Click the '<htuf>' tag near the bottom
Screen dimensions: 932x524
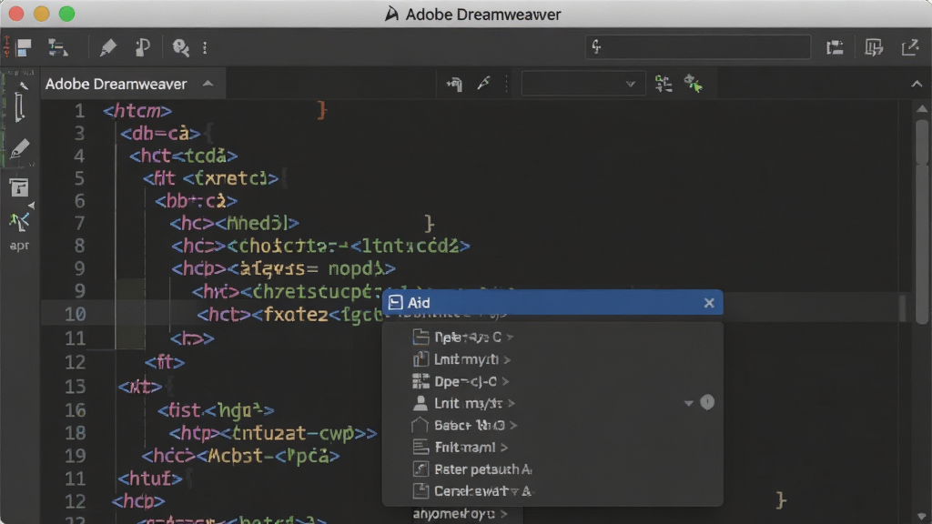150,479
